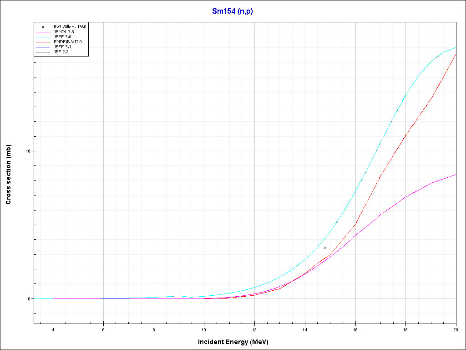
Task: Click the chart title 'Sm154 (n,p)'
Action: click(233, 11)
